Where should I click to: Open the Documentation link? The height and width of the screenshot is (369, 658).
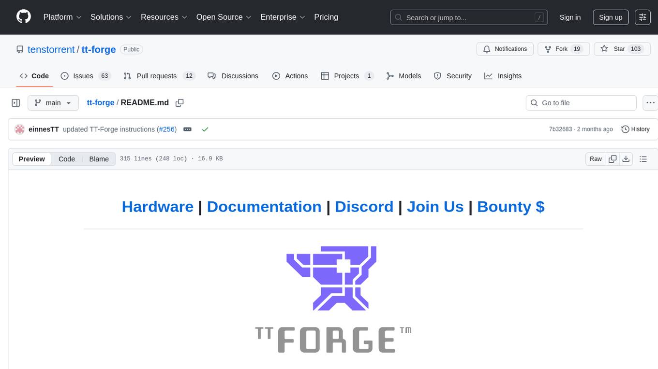click(264, 207)
